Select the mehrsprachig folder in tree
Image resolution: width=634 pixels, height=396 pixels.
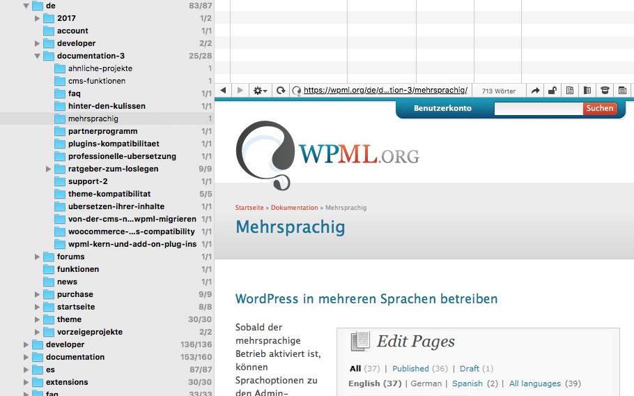coord(93,119)
